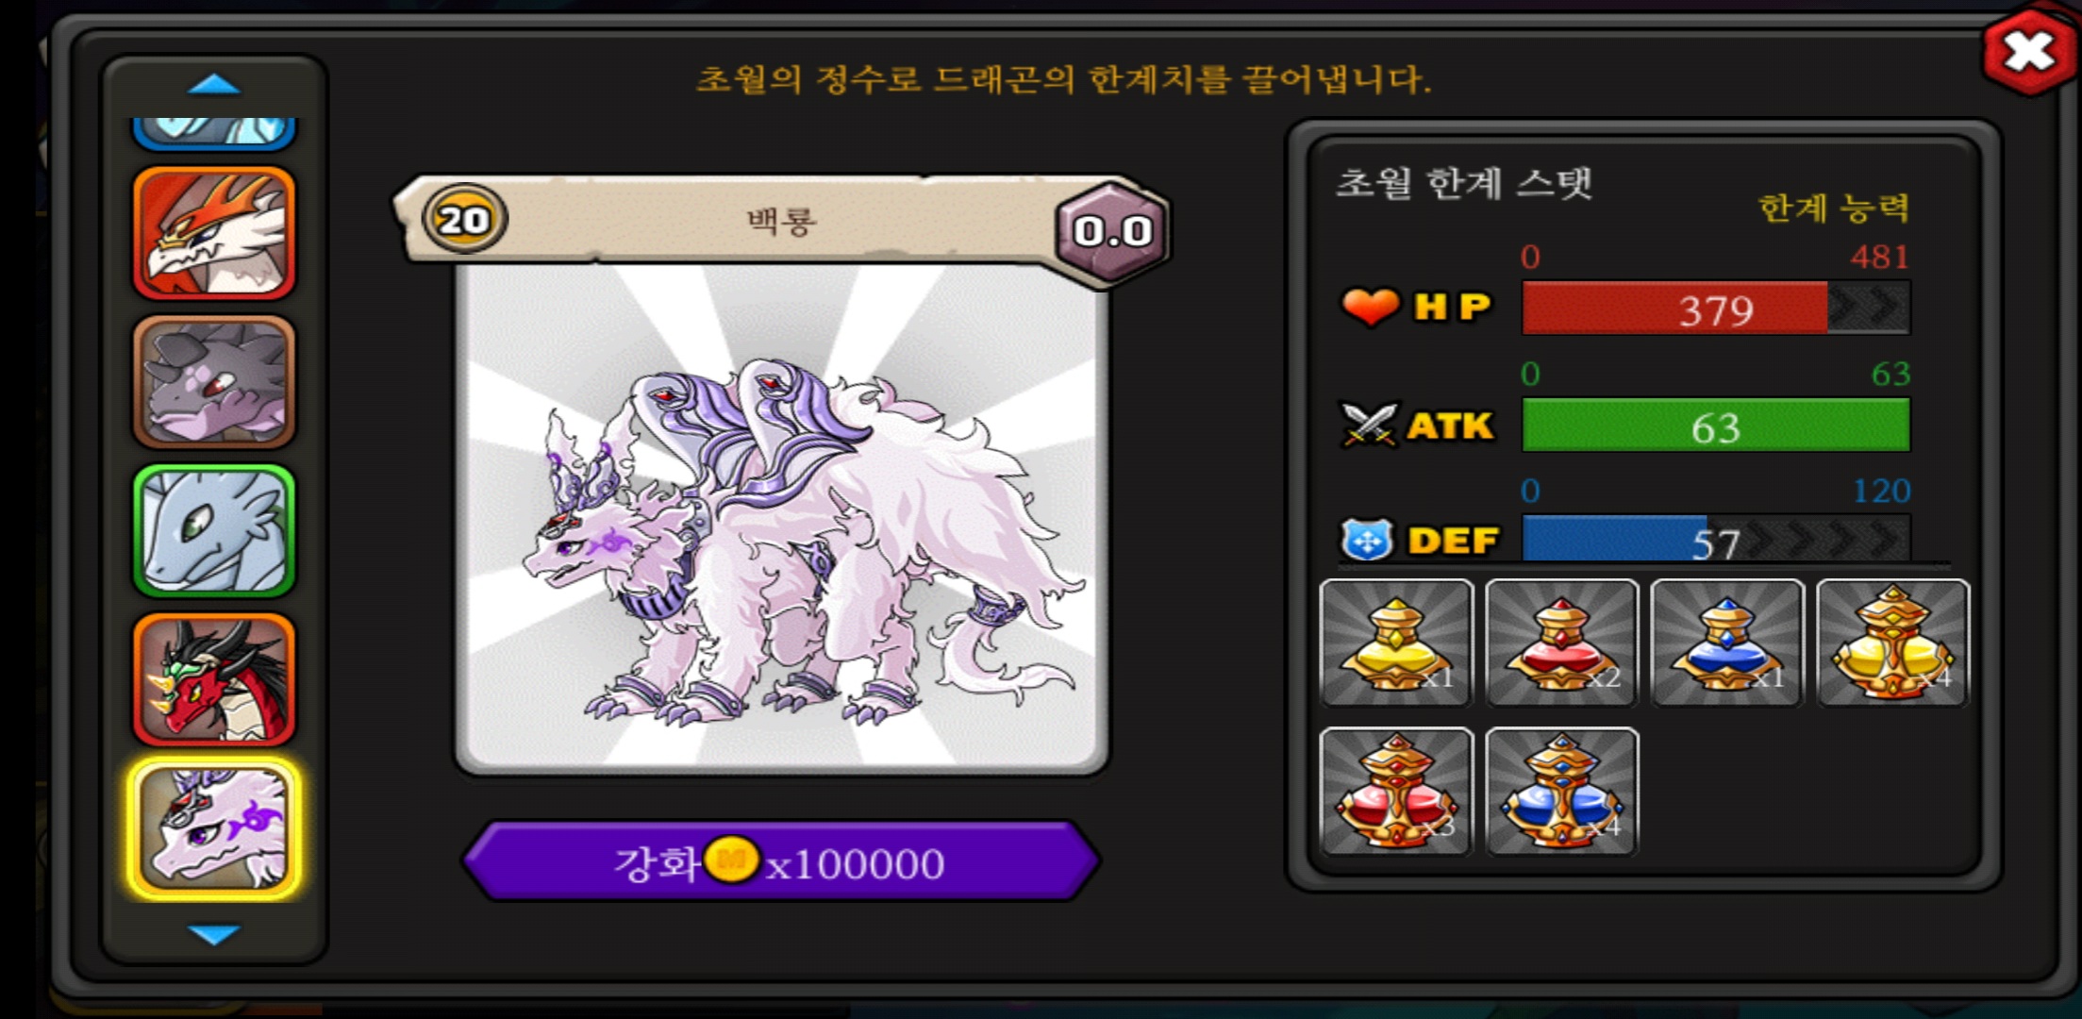Select the highlighted 백룡 dragon portrait
This screenshot has height=1019, width=2082.
[214, 828]
